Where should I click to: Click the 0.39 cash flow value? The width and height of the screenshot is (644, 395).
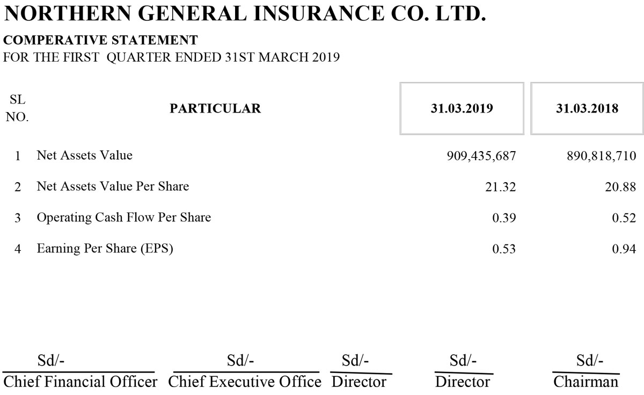click(x=504, y=218)
